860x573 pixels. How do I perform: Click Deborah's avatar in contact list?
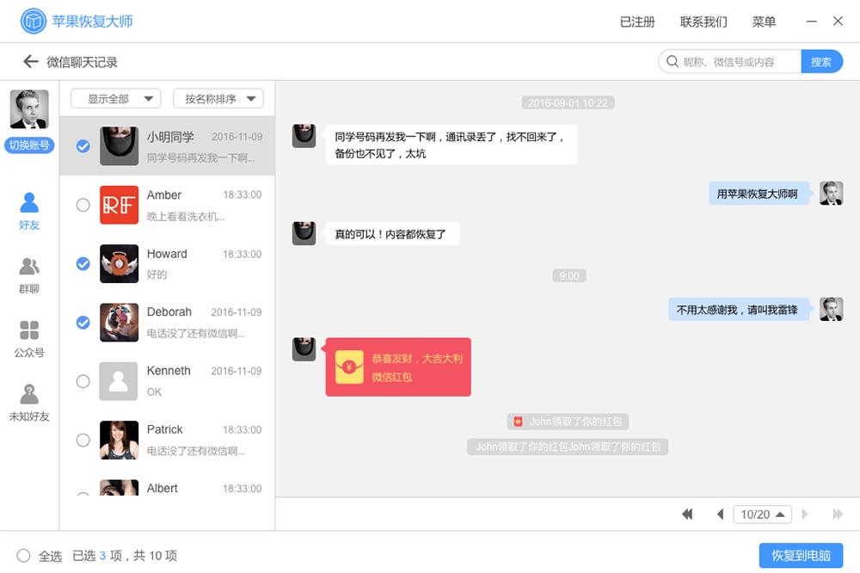pos(119,322)
